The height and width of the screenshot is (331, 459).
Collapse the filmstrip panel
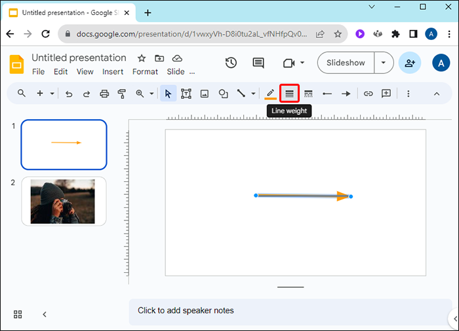point(45,315)
